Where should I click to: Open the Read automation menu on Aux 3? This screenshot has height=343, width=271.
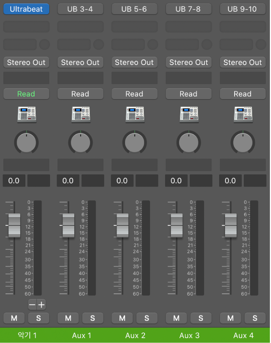[188, 94]
